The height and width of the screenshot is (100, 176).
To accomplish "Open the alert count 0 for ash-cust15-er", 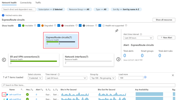I will click(x=36, y=95).
